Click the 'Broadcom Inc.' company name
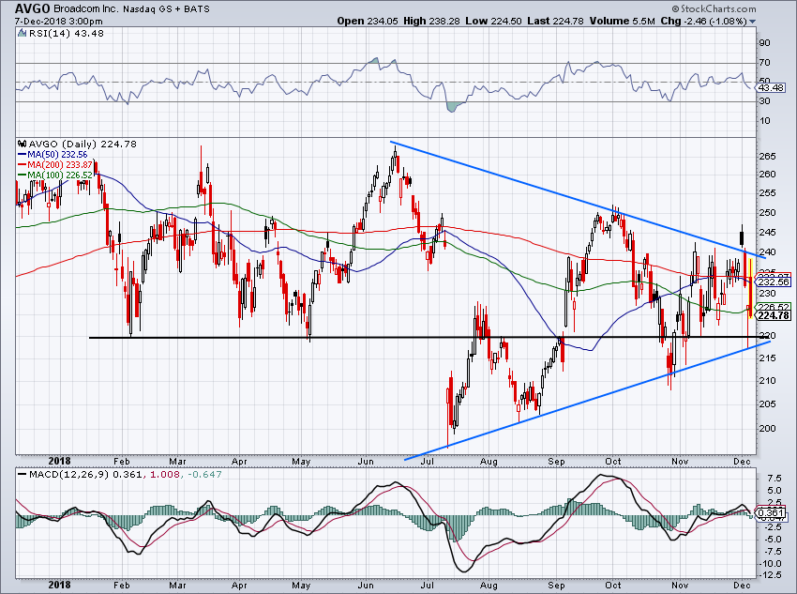The width and height of the screenshot is (797, 594). tap(86, 8)
